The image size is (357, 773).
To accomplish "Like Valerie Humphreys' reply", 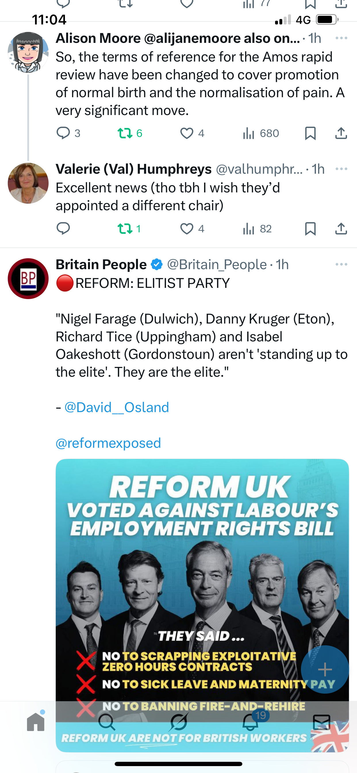I will coord(187,229).
